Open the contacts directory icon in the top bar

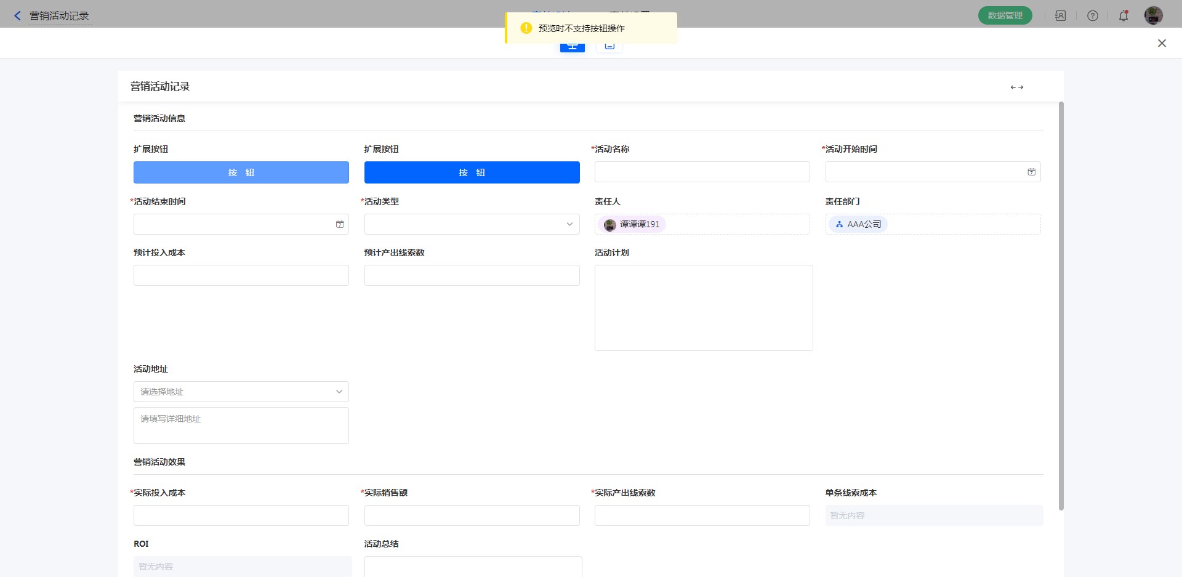(1060, 16)
